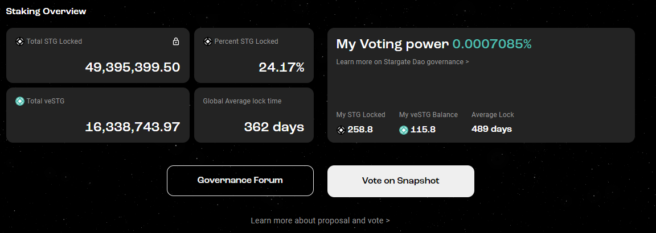Click the My STG Locked label
Screen dimensions: 656x233
click(x=360, y=115)
